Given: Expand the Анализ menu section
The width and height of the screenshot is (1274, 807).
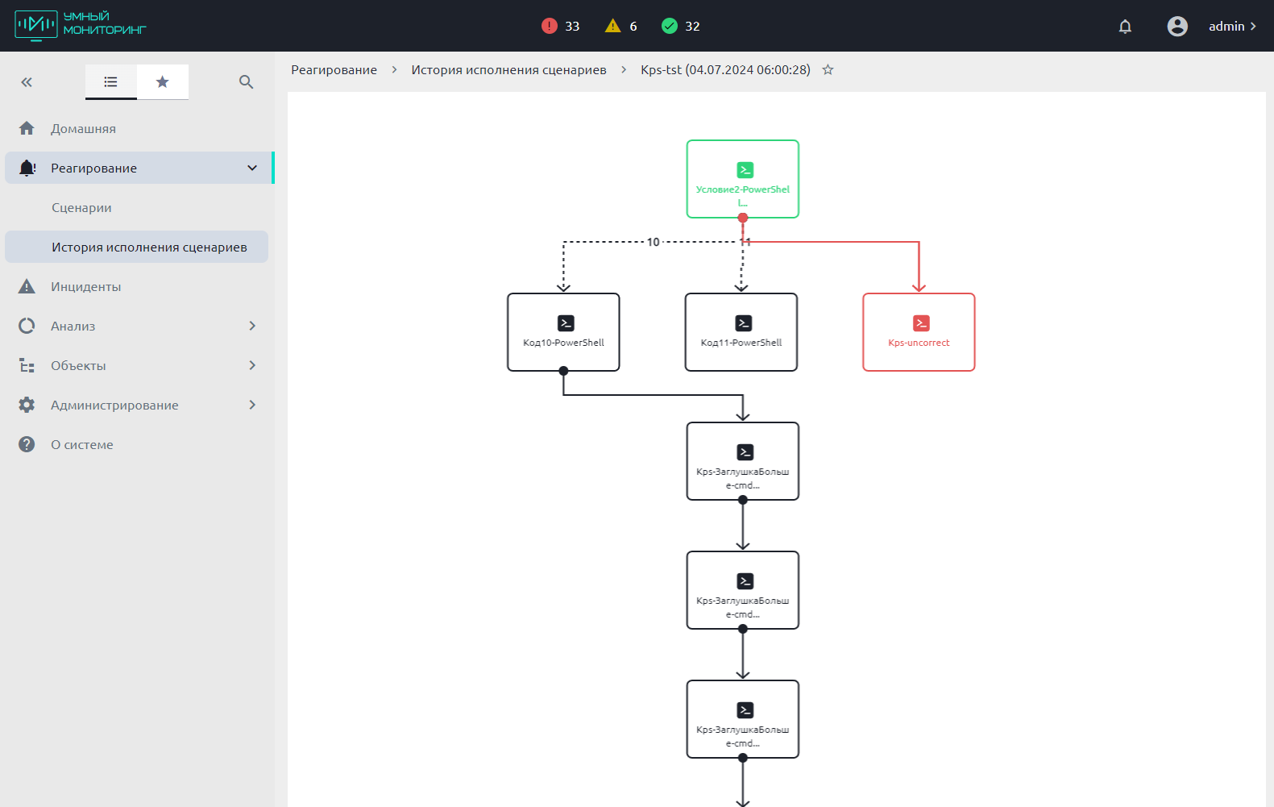Looking at the screenshot, I should 252,326.
